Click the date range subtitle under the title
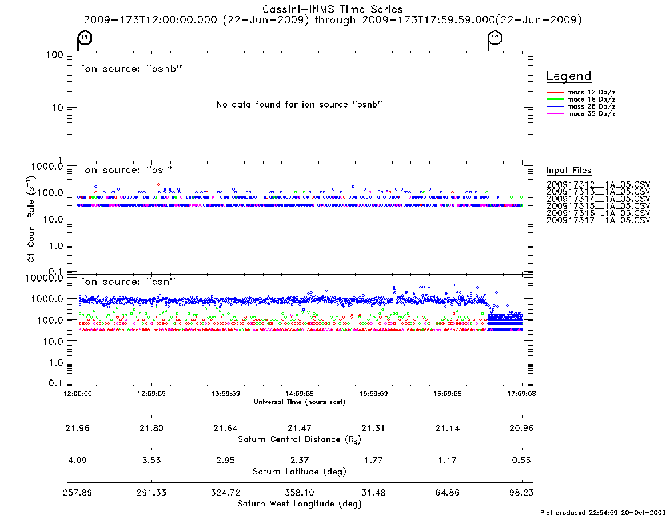Viewport: 666px width, 515px height. 333,20
